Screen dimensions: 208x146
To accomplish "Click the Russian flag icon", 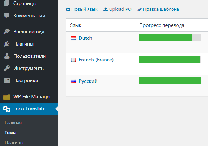I will point(74,81).
